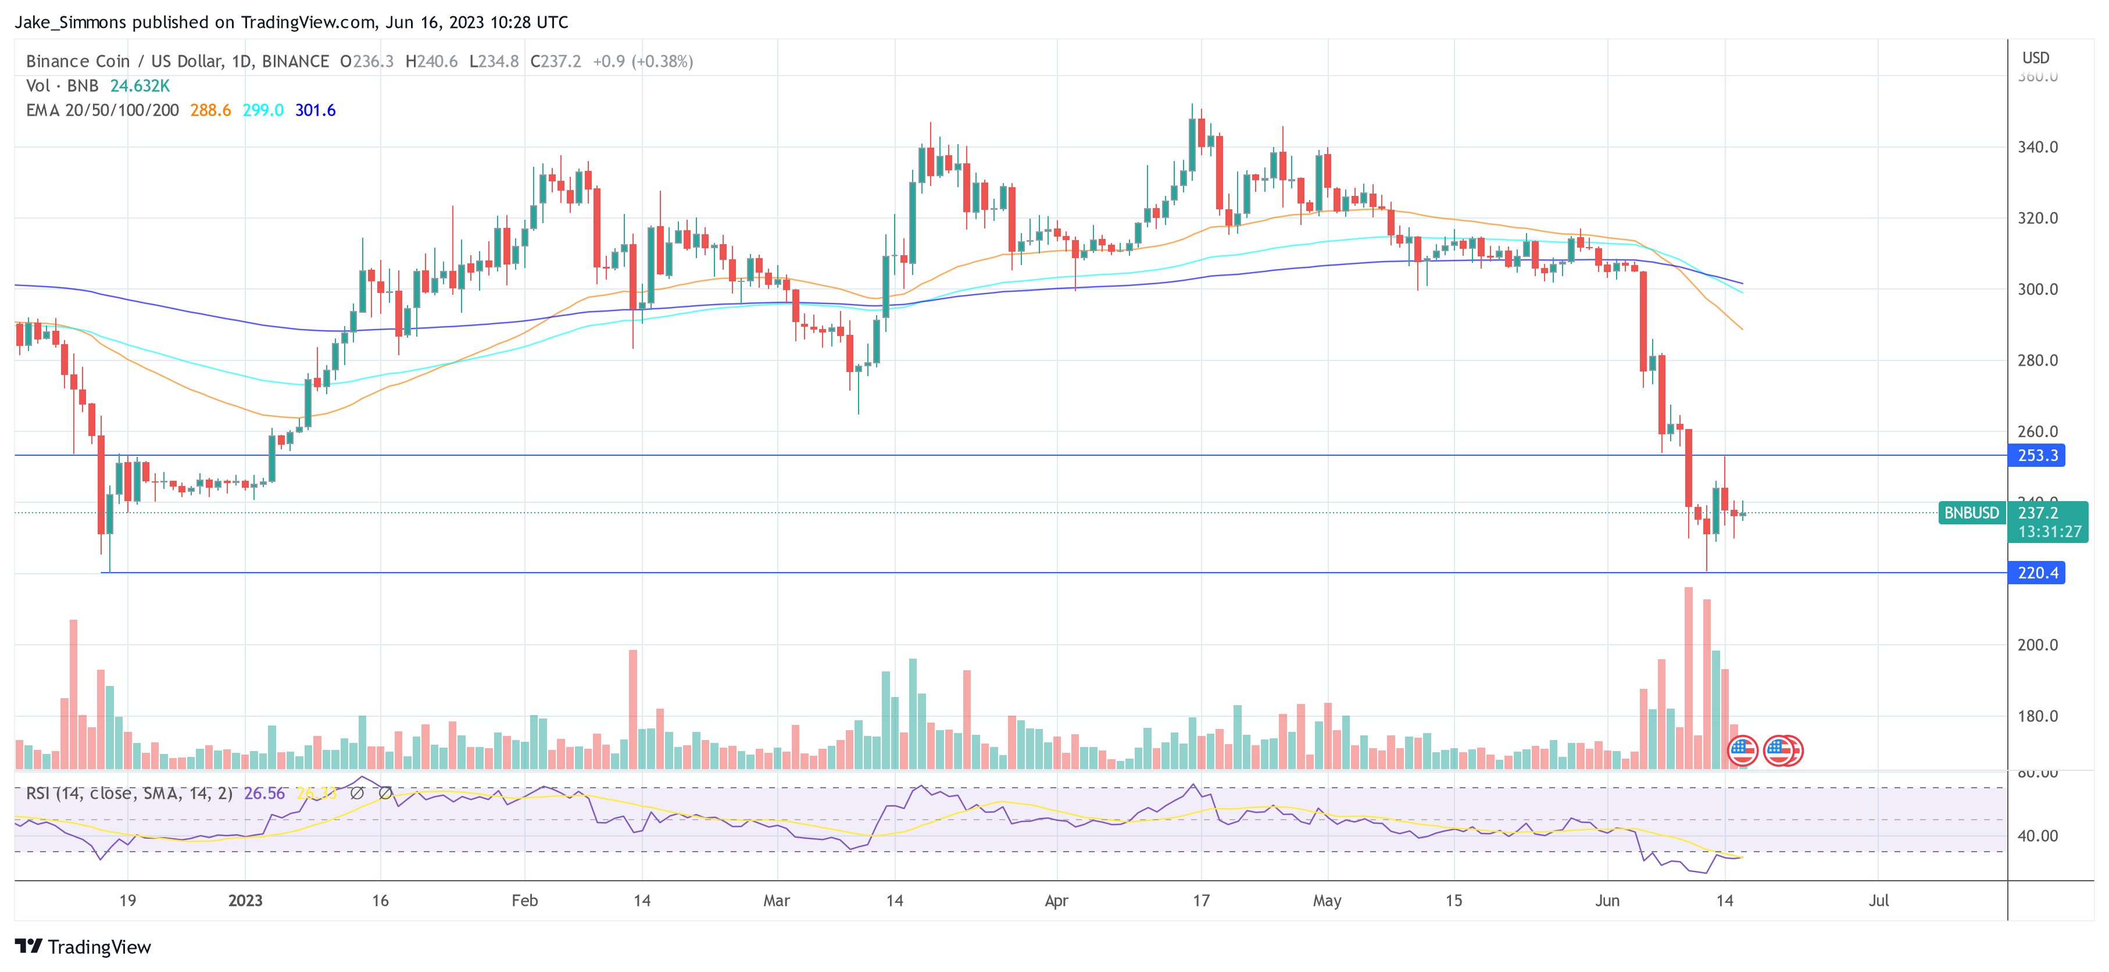Click the 'Binance Coin / US Dollar, 1D, BINANCE' title
This screenshot has height=972, width=2109.
177,62
